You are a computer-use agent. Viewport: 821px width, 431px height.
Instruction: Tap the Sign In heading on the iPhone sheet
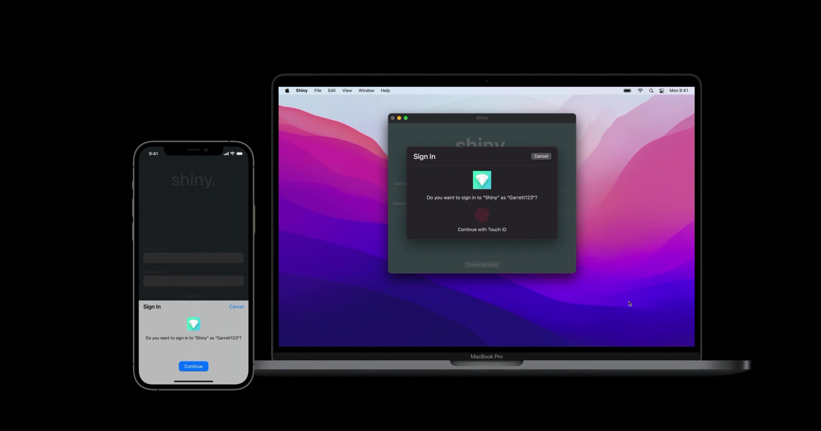click(x=152, y=307)
